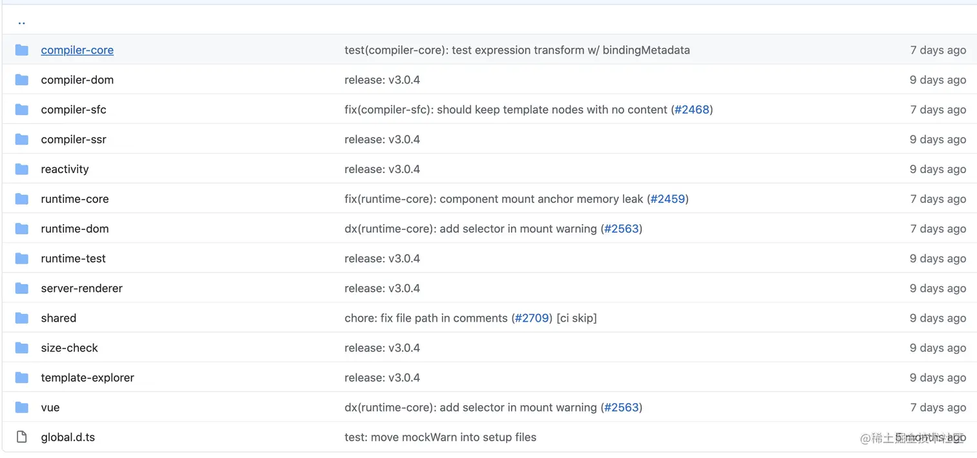
Task: Go to parent directory via '..' link
Action: click(21, 21)
